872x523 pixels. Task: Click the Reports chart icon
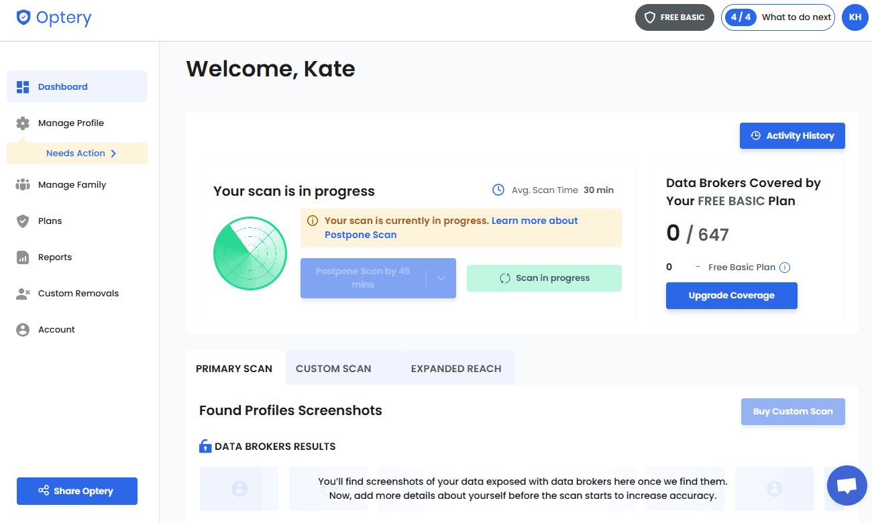(23, 257)
